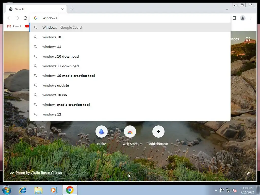The width and height of the screenshot is (260, 195).
Task: Open the YouTube bookmark icon
Action: pyautogui.click(x=27, y=26)
